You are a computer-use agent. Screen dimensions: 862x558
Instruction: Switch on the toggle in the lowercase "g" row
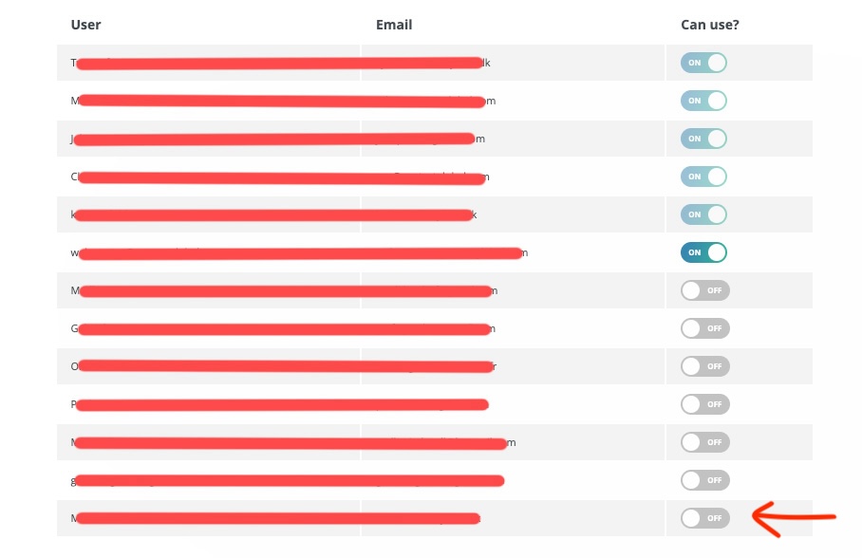coord(705,480)
